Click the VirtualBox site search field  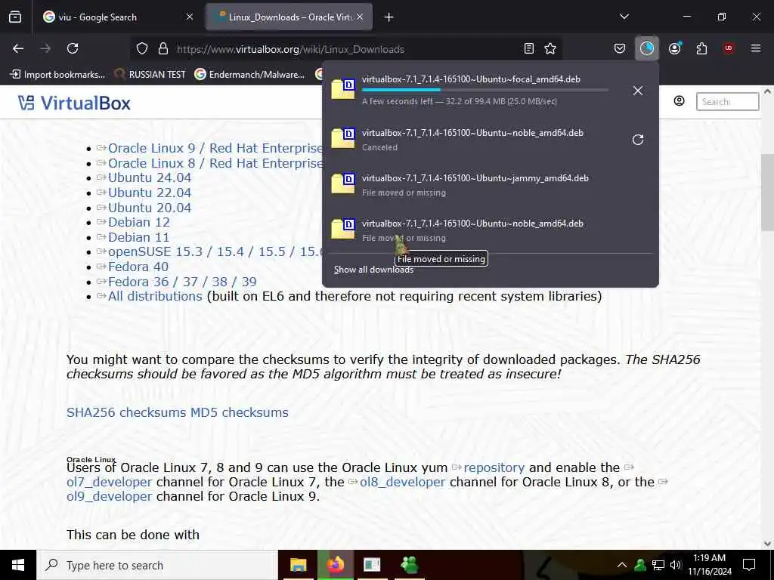pos(727,102)
